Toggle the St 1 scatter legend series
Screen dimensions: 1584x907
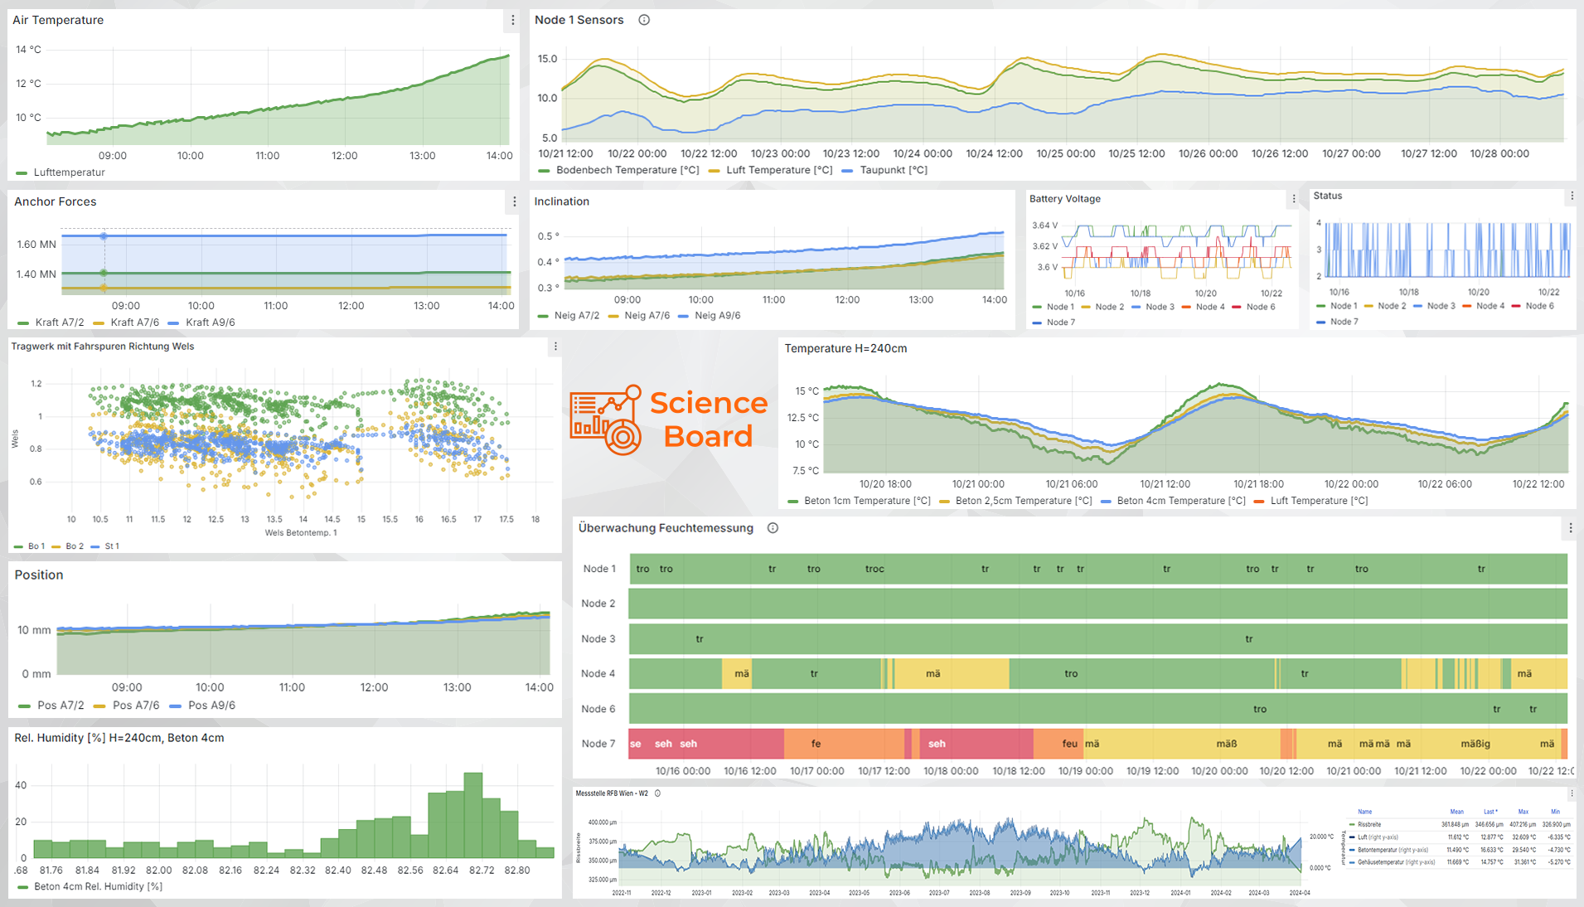click(x=105, y=546)
